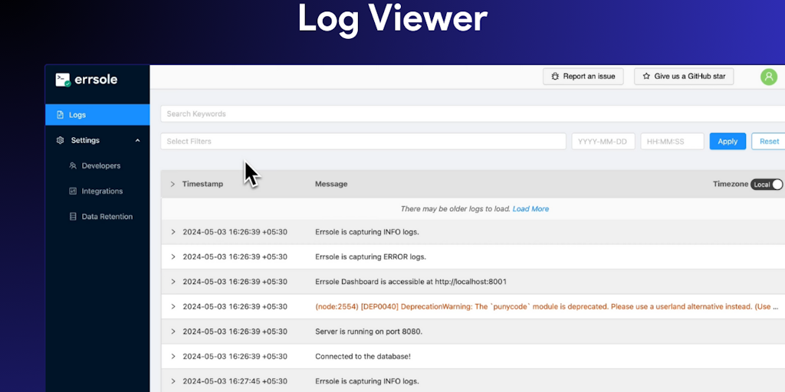Select message 'Errsole Dashboard is accessible at http://localhost:8001'
The height and width of the screenshot is (392, 785).
point(411,282)
